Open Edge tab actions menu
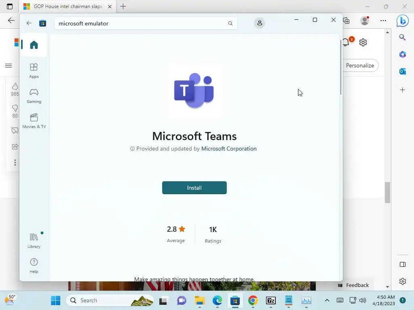The height and width of the screenshot is (310, 414). (10, 6)
